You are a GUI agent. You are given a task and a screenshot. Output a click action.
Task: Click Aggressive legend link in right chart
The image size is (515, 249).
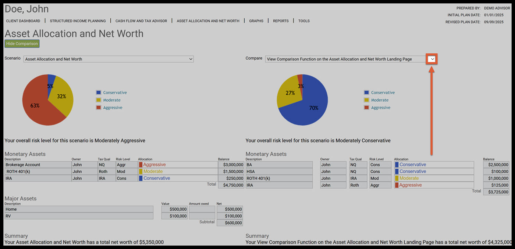pyautogui.click(x=381, y=108)
